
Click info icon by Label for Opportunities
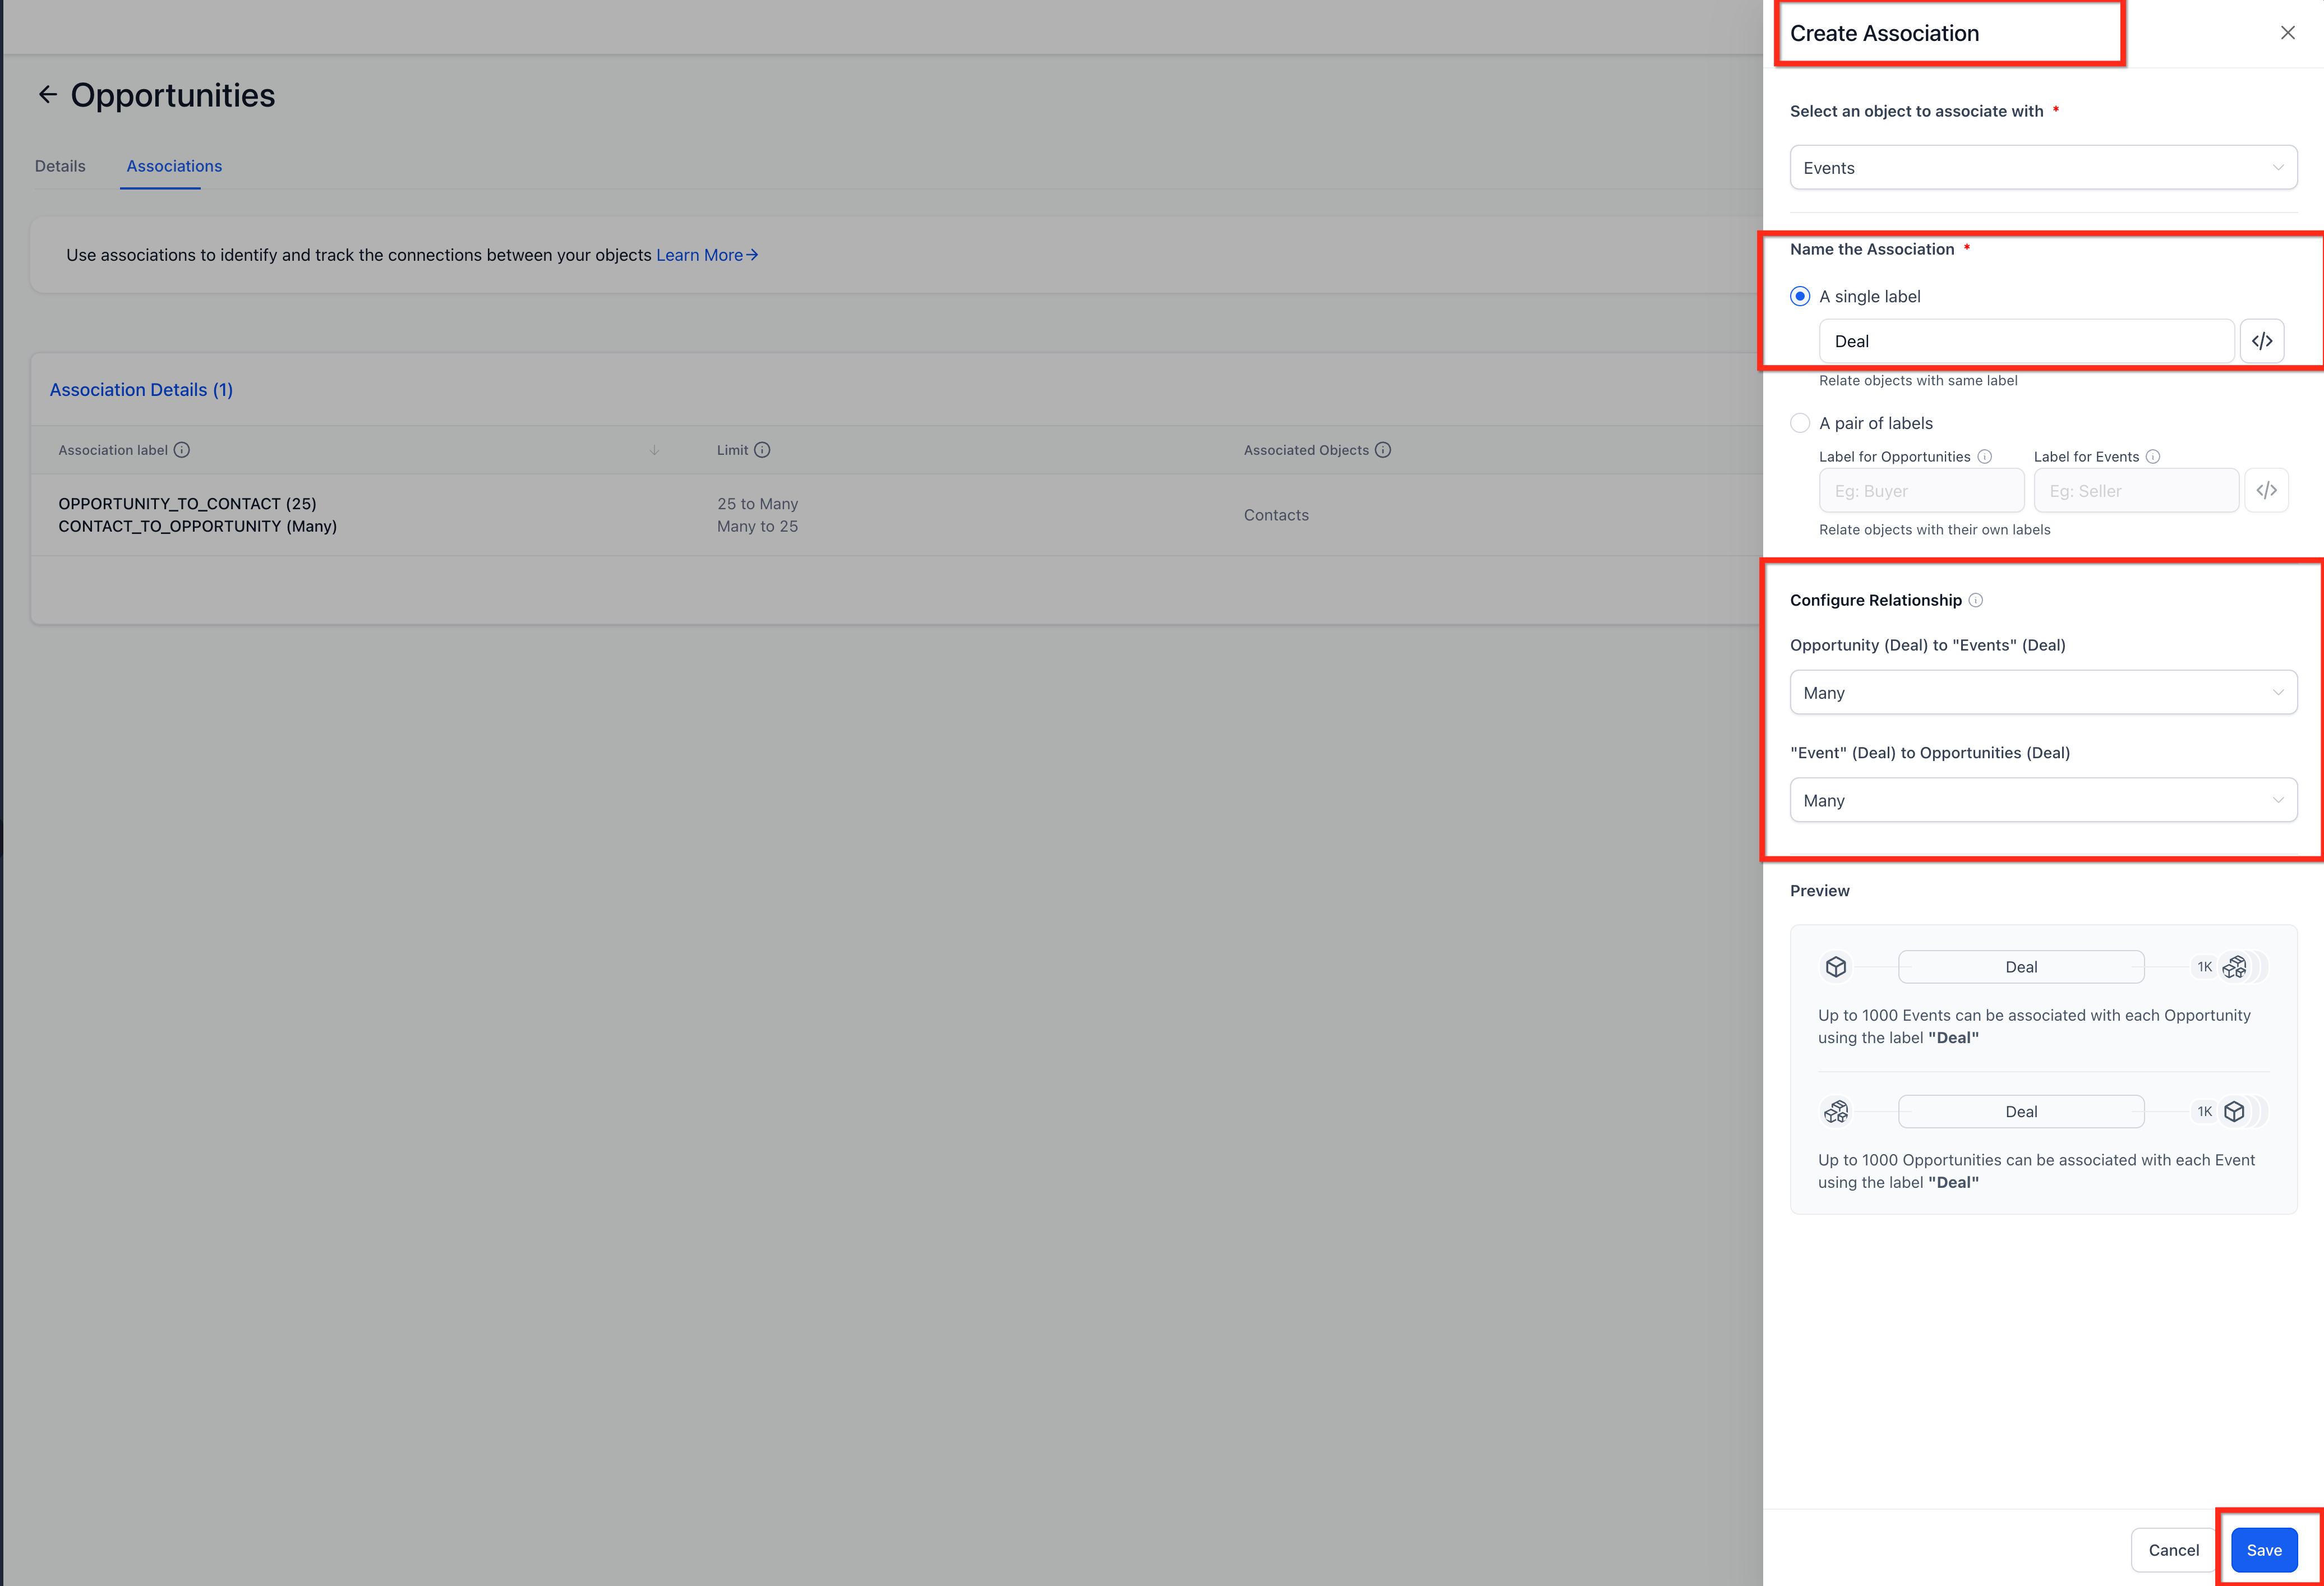(1985, 457)
